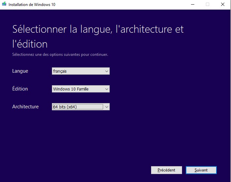Click the Windows 10 setup icon in title bar
231x182 pixels.
click(4, 4)
